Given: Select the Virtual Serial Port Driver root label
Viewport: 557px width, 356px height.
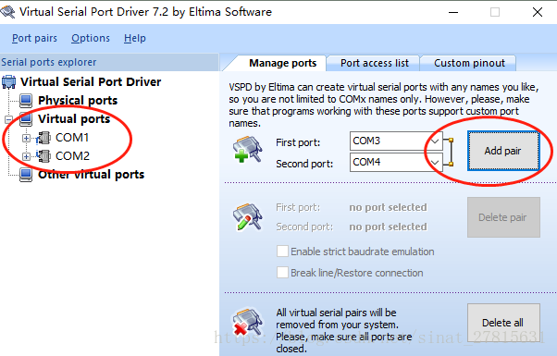Looking at the screenshot, I should coord(91,82).
